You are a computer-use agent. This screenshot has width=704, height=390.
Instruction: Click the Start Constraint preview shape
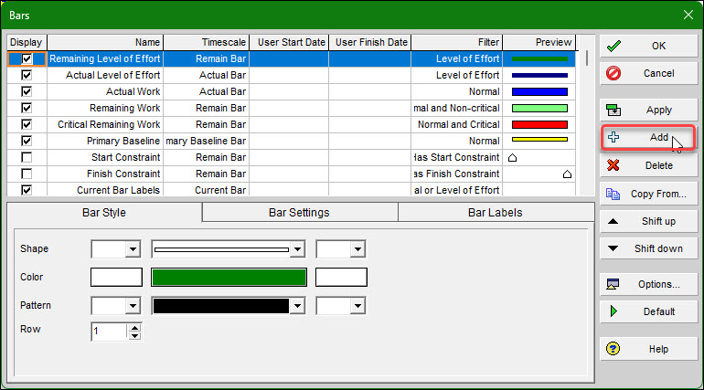512,158
